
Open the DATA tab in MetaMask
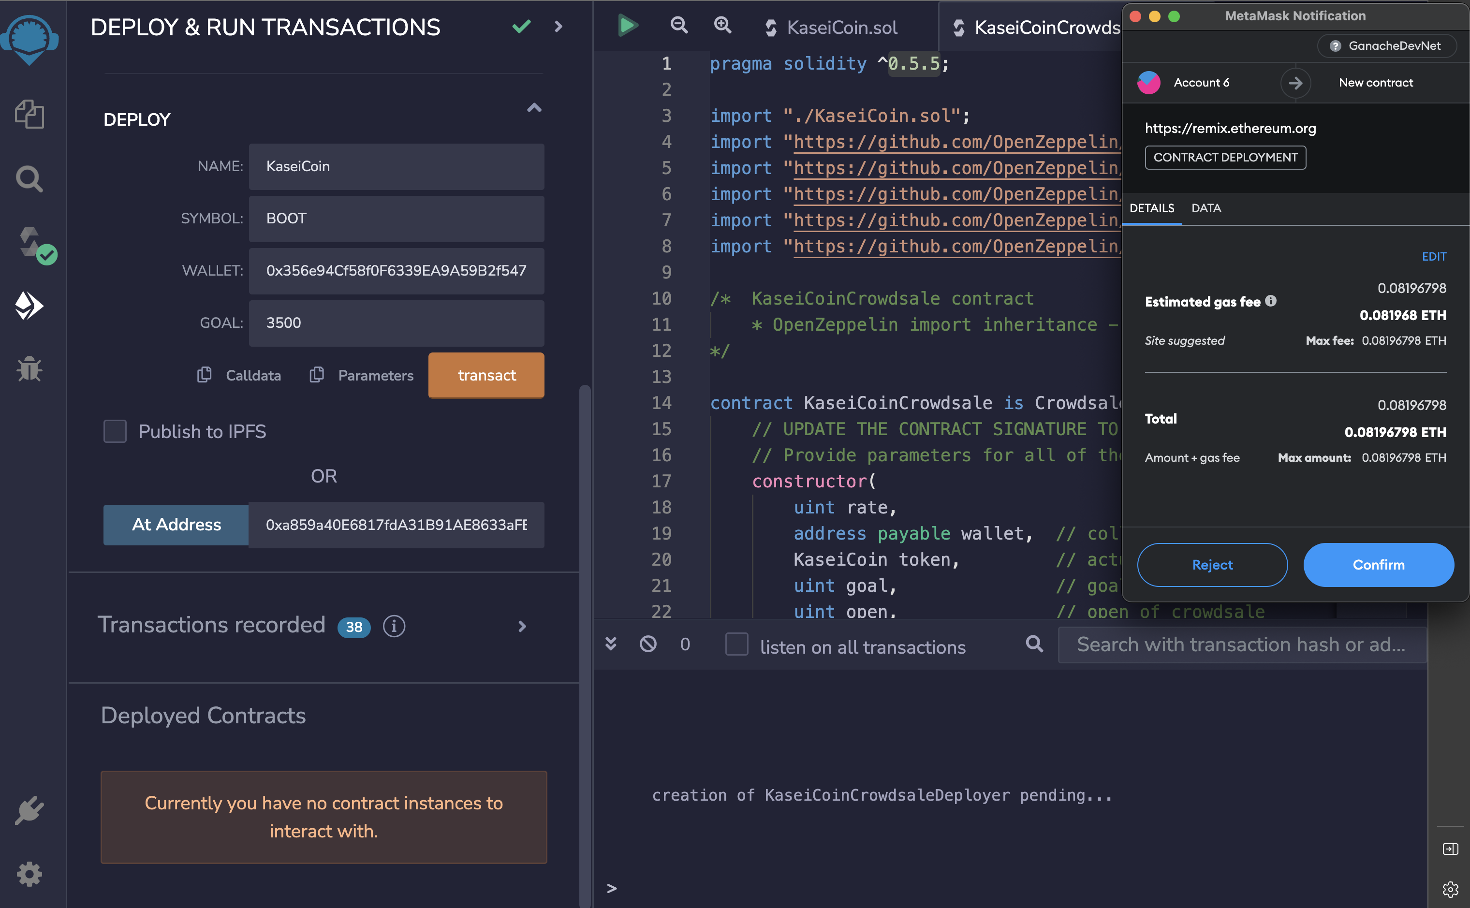[1206, 208]
